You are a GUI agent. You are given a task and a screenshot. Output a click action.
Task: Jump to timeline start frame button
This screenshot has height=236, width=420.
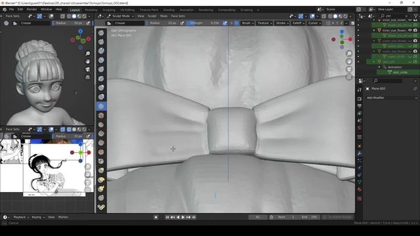(167, 217)
